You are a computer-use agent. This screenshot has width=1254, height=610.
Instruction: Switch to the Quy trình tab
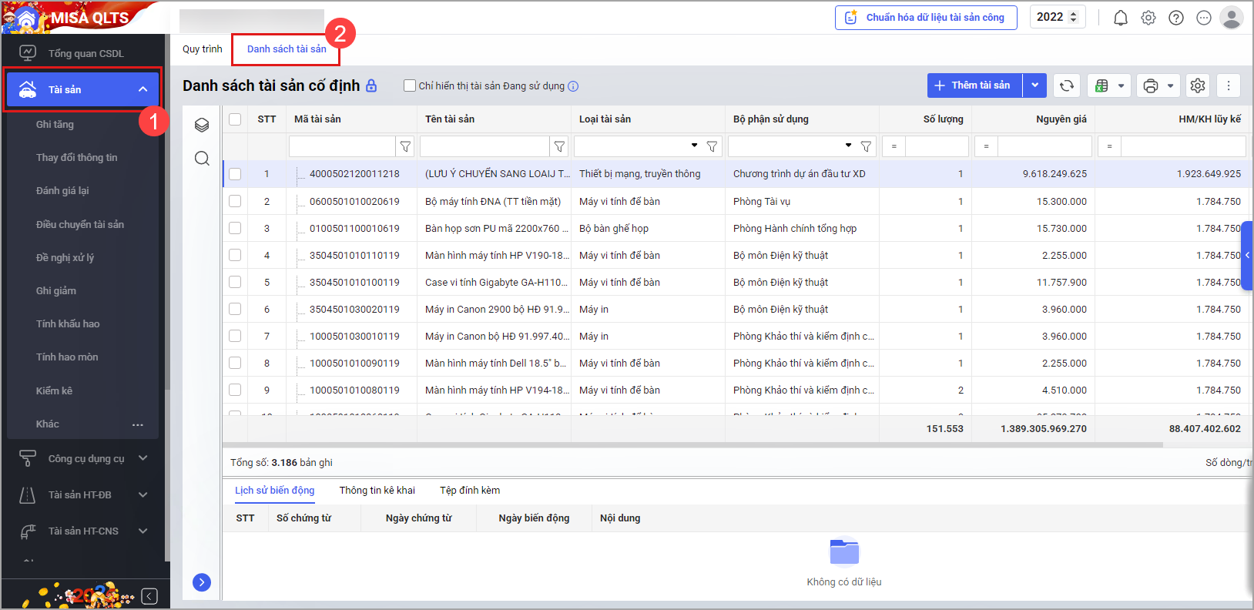pos(202,49)
